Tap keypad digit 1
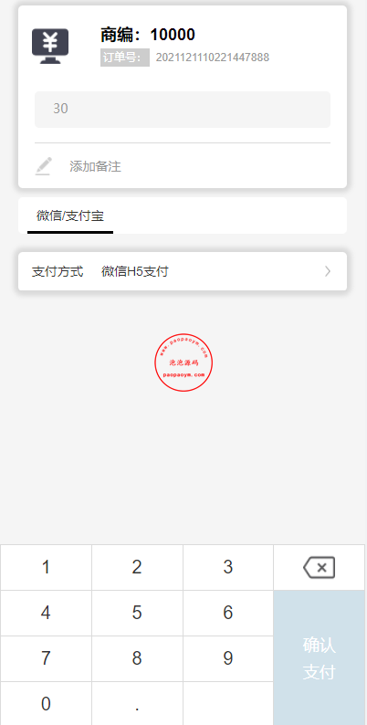This screenshot has height=725, width=367. (46, 567)
